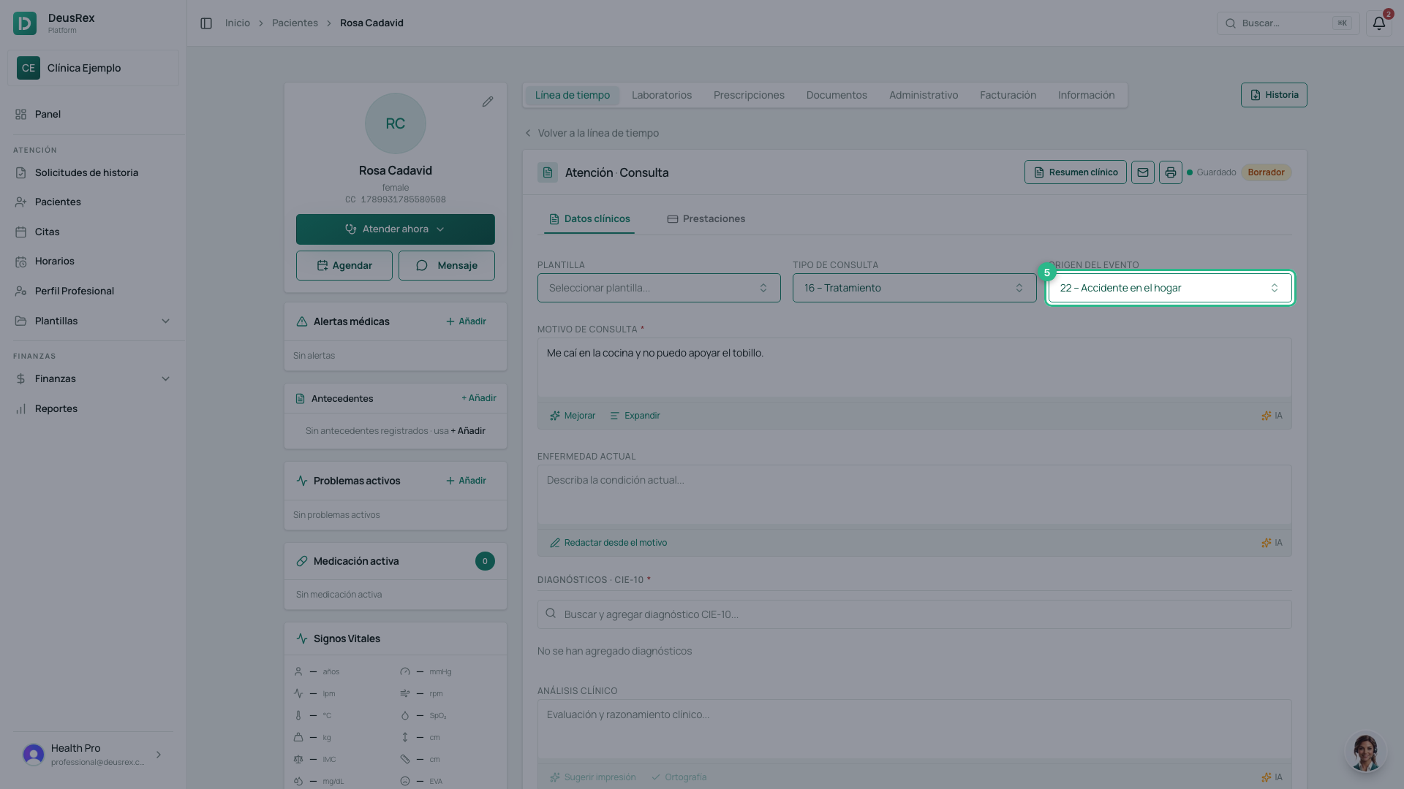
Task: Print the consultation via printer icon
Action: [x=1171, y=172]
